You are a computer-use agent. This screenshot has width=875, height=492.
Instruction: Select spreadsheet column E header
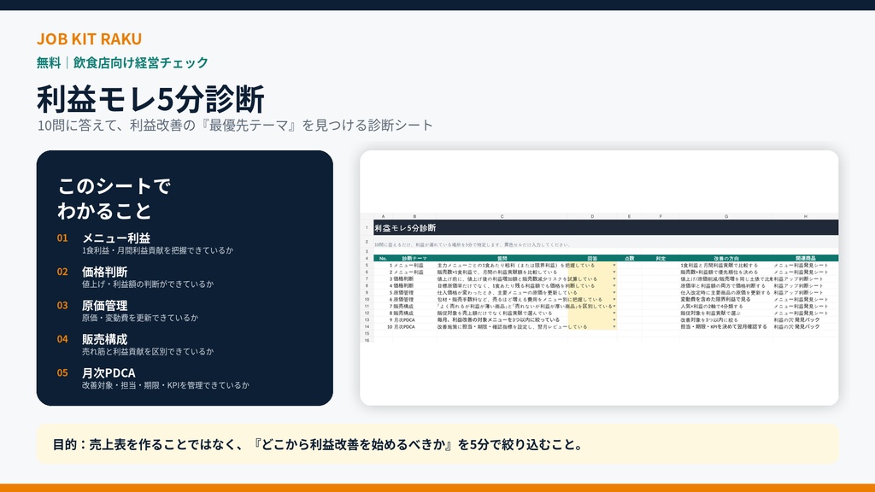(x=629, y=216)
